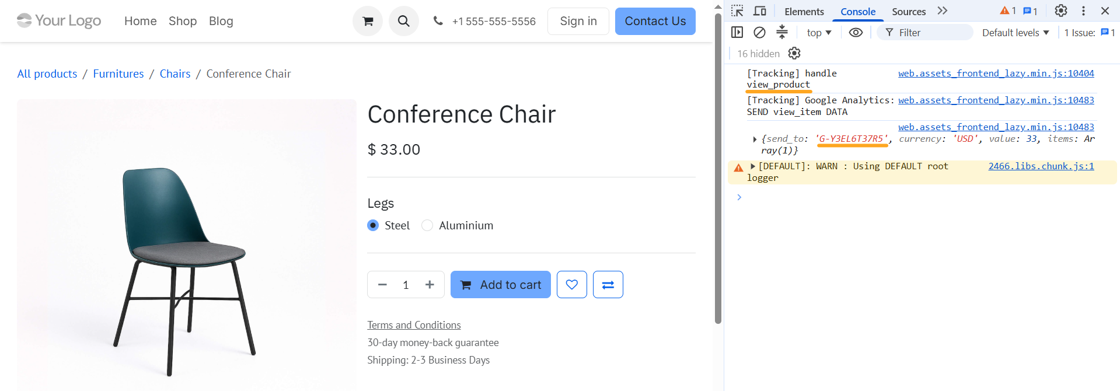1120x391 pixels.
Task: Open console settings gear beside 16 hidden
Action: pyautogui.click(x=794, y=53)
